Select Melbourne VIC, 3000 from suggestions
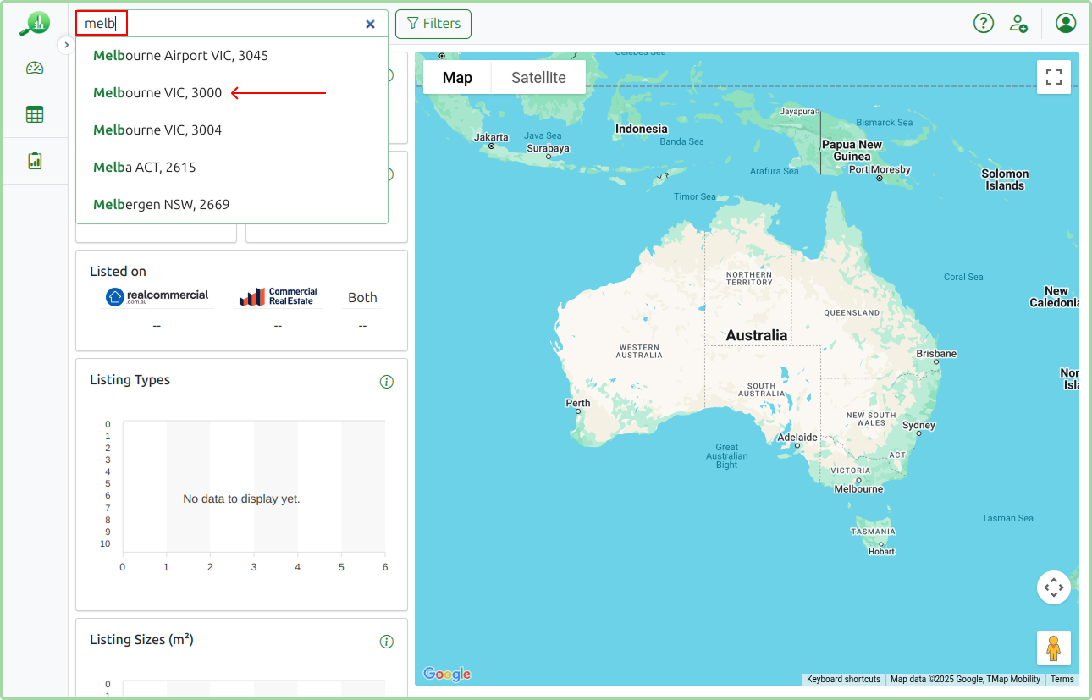1092x700 pixels. [157, 92]
